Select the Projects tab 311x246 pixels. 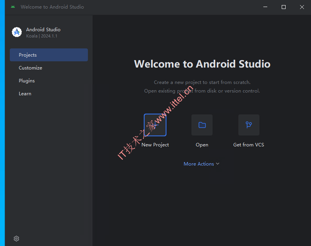tap(49, 55)
